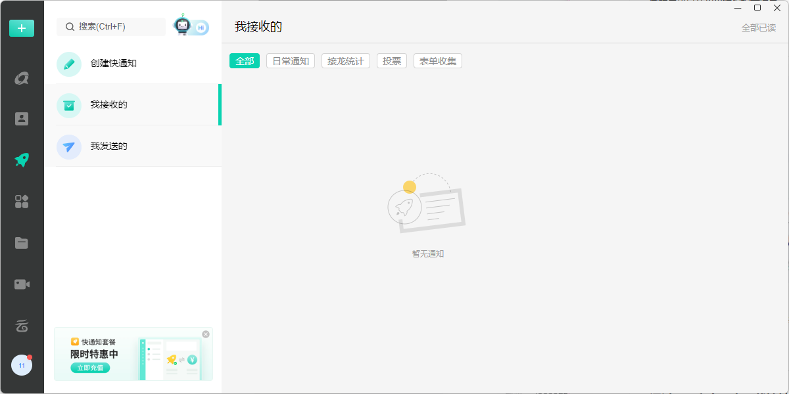The width and height of the screenshot is (789, 394).
Task: Open the workbench grid icon in sidebar
Action: point(22,201)
